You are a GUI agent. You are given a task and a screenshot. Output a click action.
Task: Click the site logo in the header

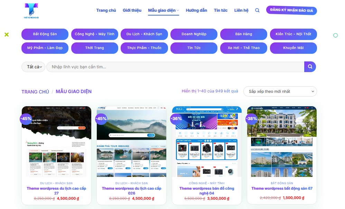pos(31,10)
